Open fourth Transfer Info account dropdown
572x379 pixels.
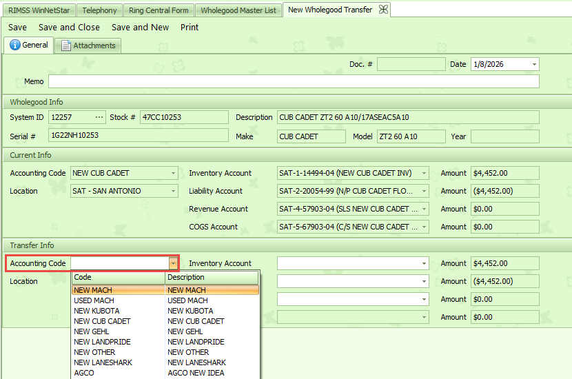424,317
